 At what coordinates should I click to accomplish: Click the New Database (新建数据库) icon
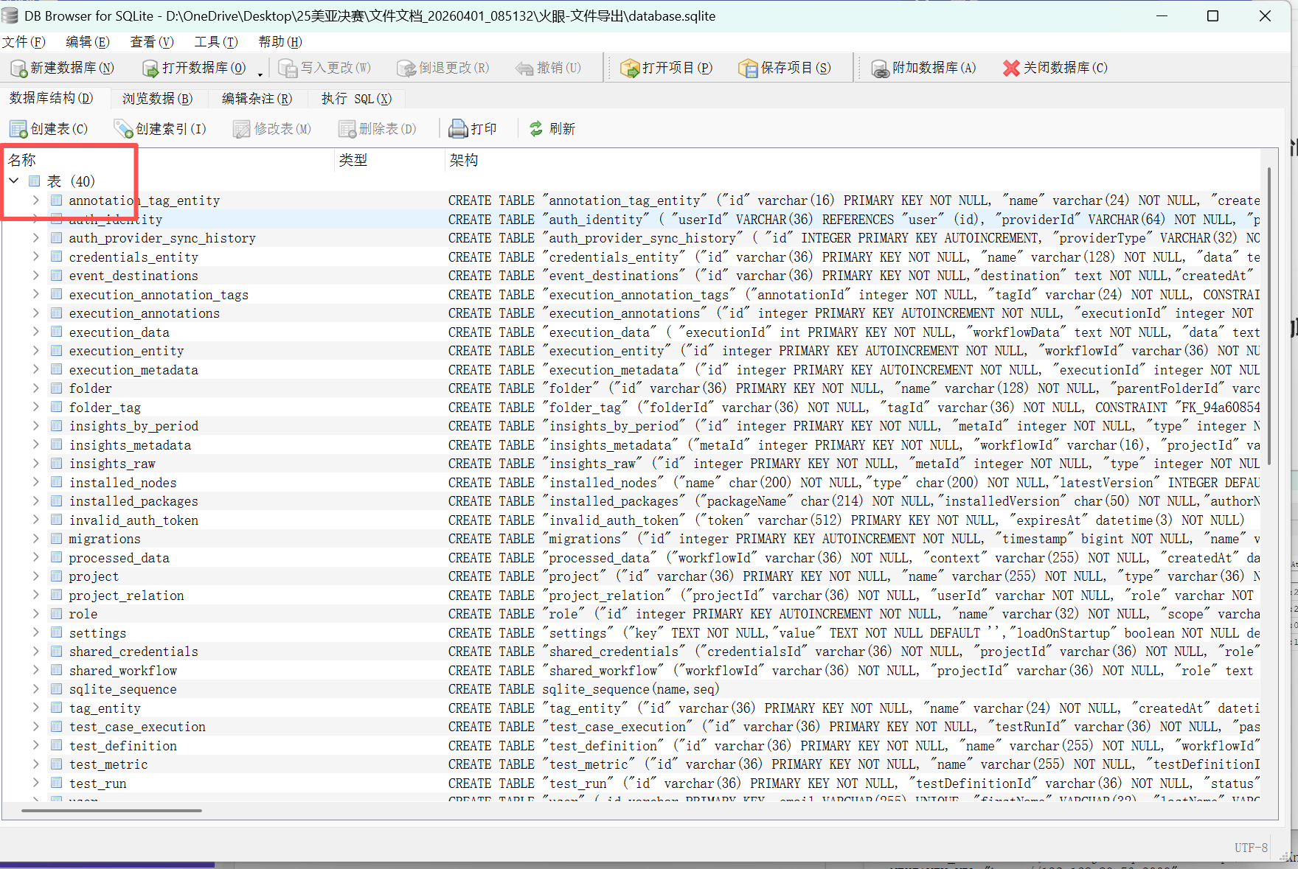tap(18, 69)
